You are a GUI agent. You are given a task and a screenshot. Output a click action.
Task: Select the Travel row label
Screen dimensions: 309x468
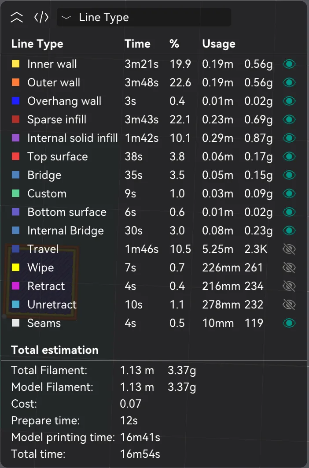click(x=43, y=249)
